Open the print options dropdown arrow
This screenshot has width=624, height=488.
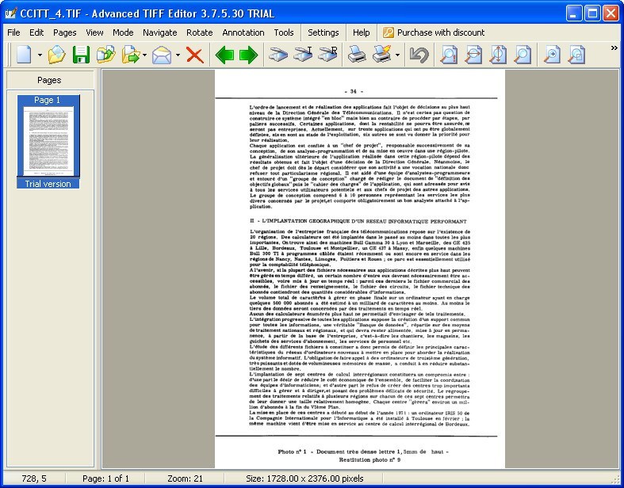[x=397, y=55]
